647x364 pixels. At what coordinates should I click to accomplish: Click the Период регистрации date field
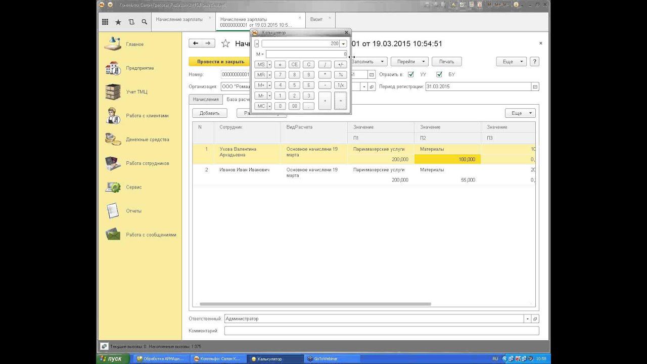pos(478,86)
